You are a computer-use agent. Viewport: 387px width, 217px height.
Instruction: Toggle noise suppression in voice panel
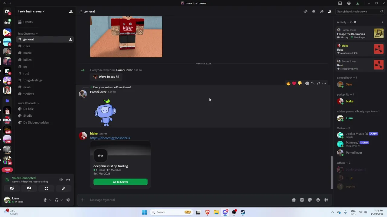pyautogui.click(x=61, y=180)
